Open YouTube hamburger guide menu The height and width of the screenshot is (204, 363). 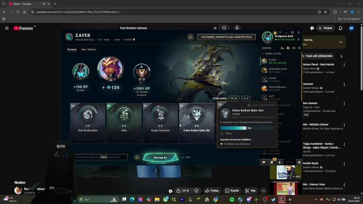pos(7,28)
